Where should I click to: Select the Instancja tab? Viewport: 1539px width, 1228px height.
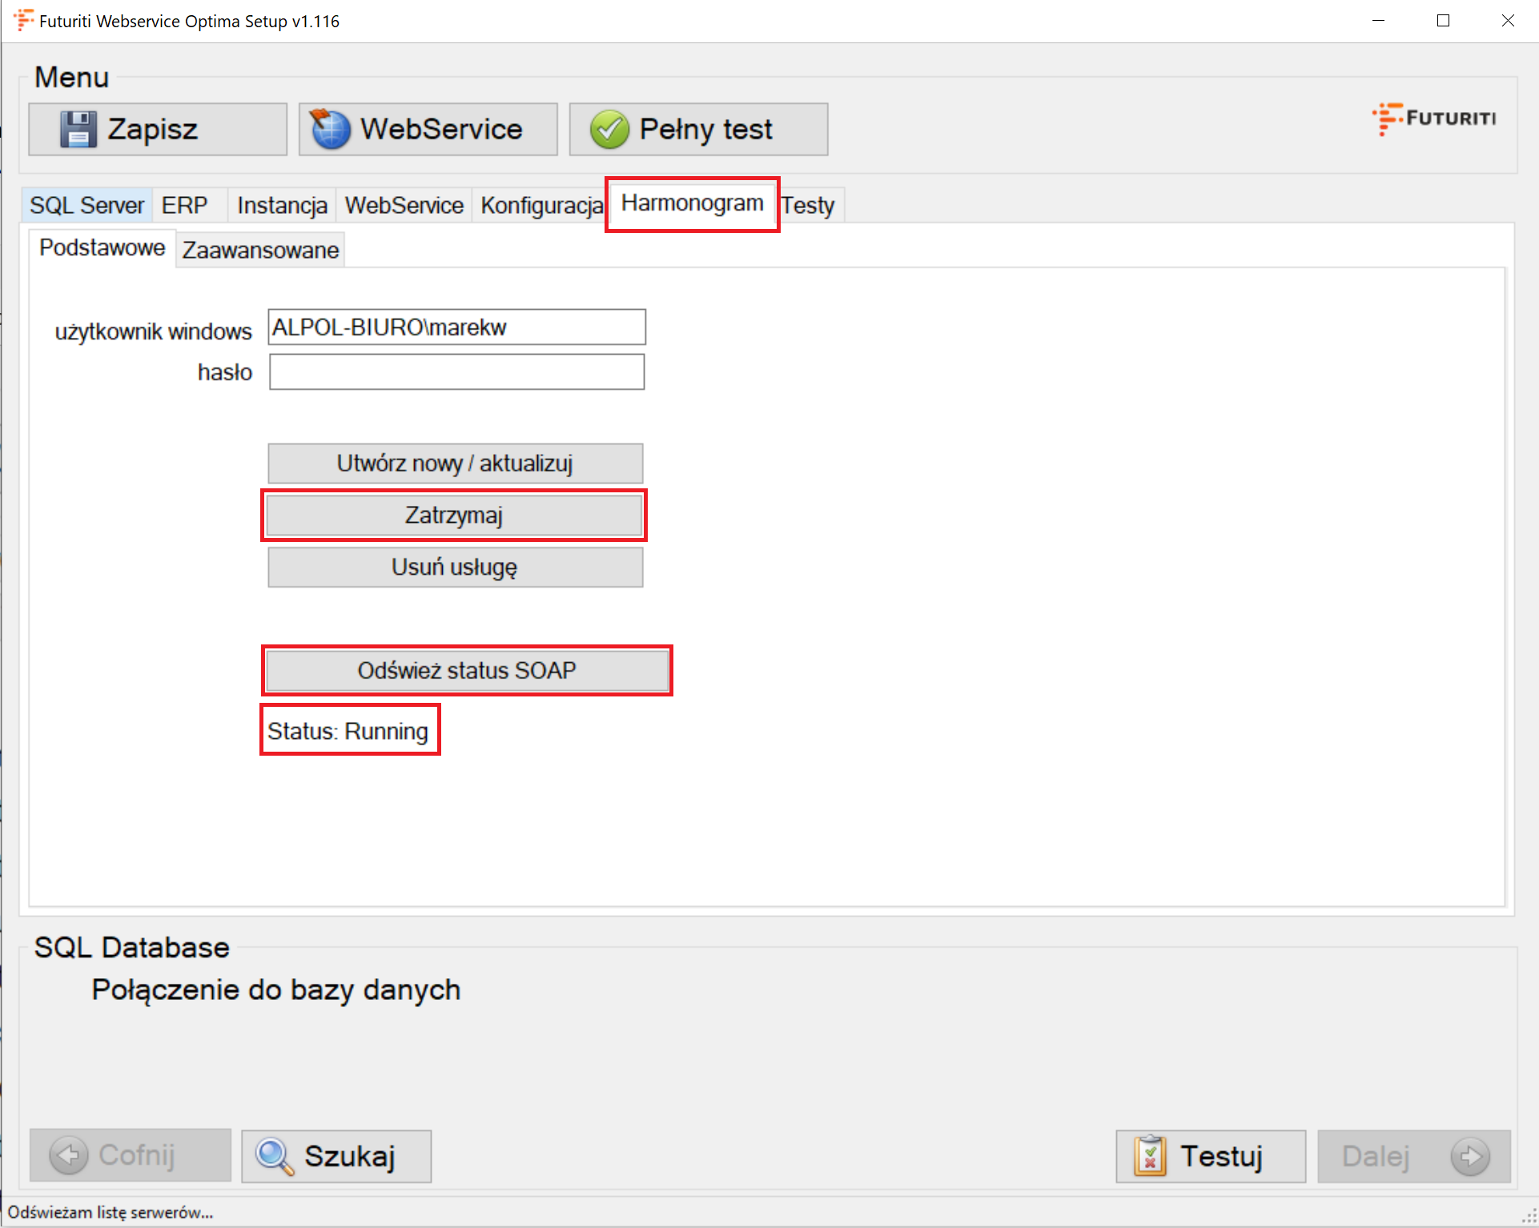[x=282, y=206]
